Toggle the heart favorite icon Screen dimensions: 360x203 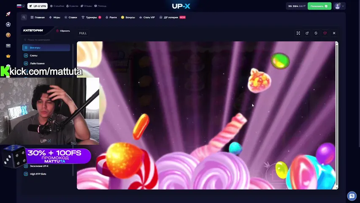click(x=325, y=33)
